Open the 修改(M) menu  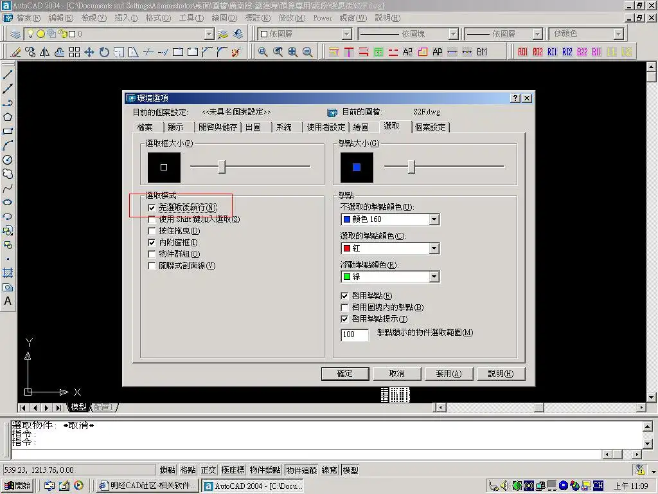pyautogui.click(x=292, y=18)
